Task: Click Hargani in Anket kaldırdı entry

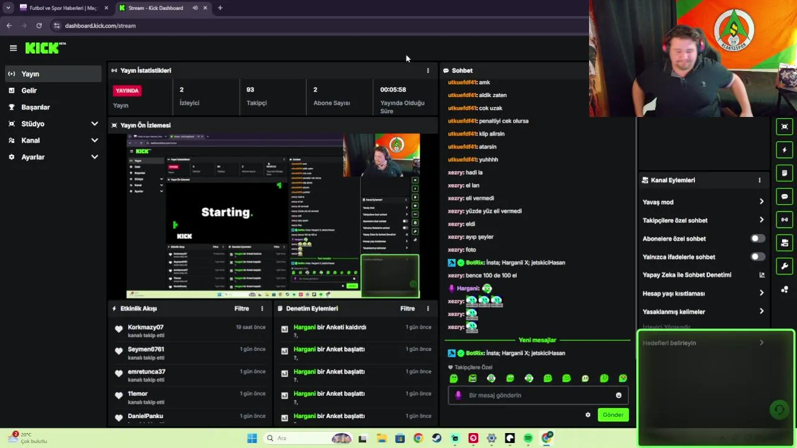Action: tap(304, 327)
